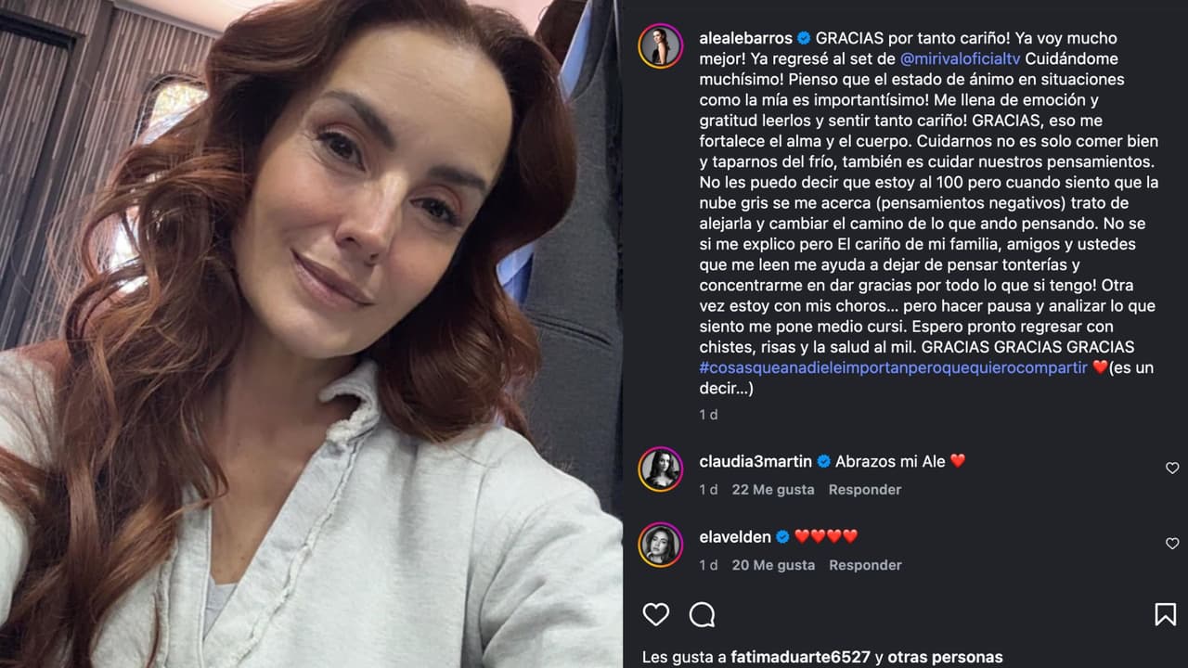Open claudia3martin's profile picture

point(661,469)
